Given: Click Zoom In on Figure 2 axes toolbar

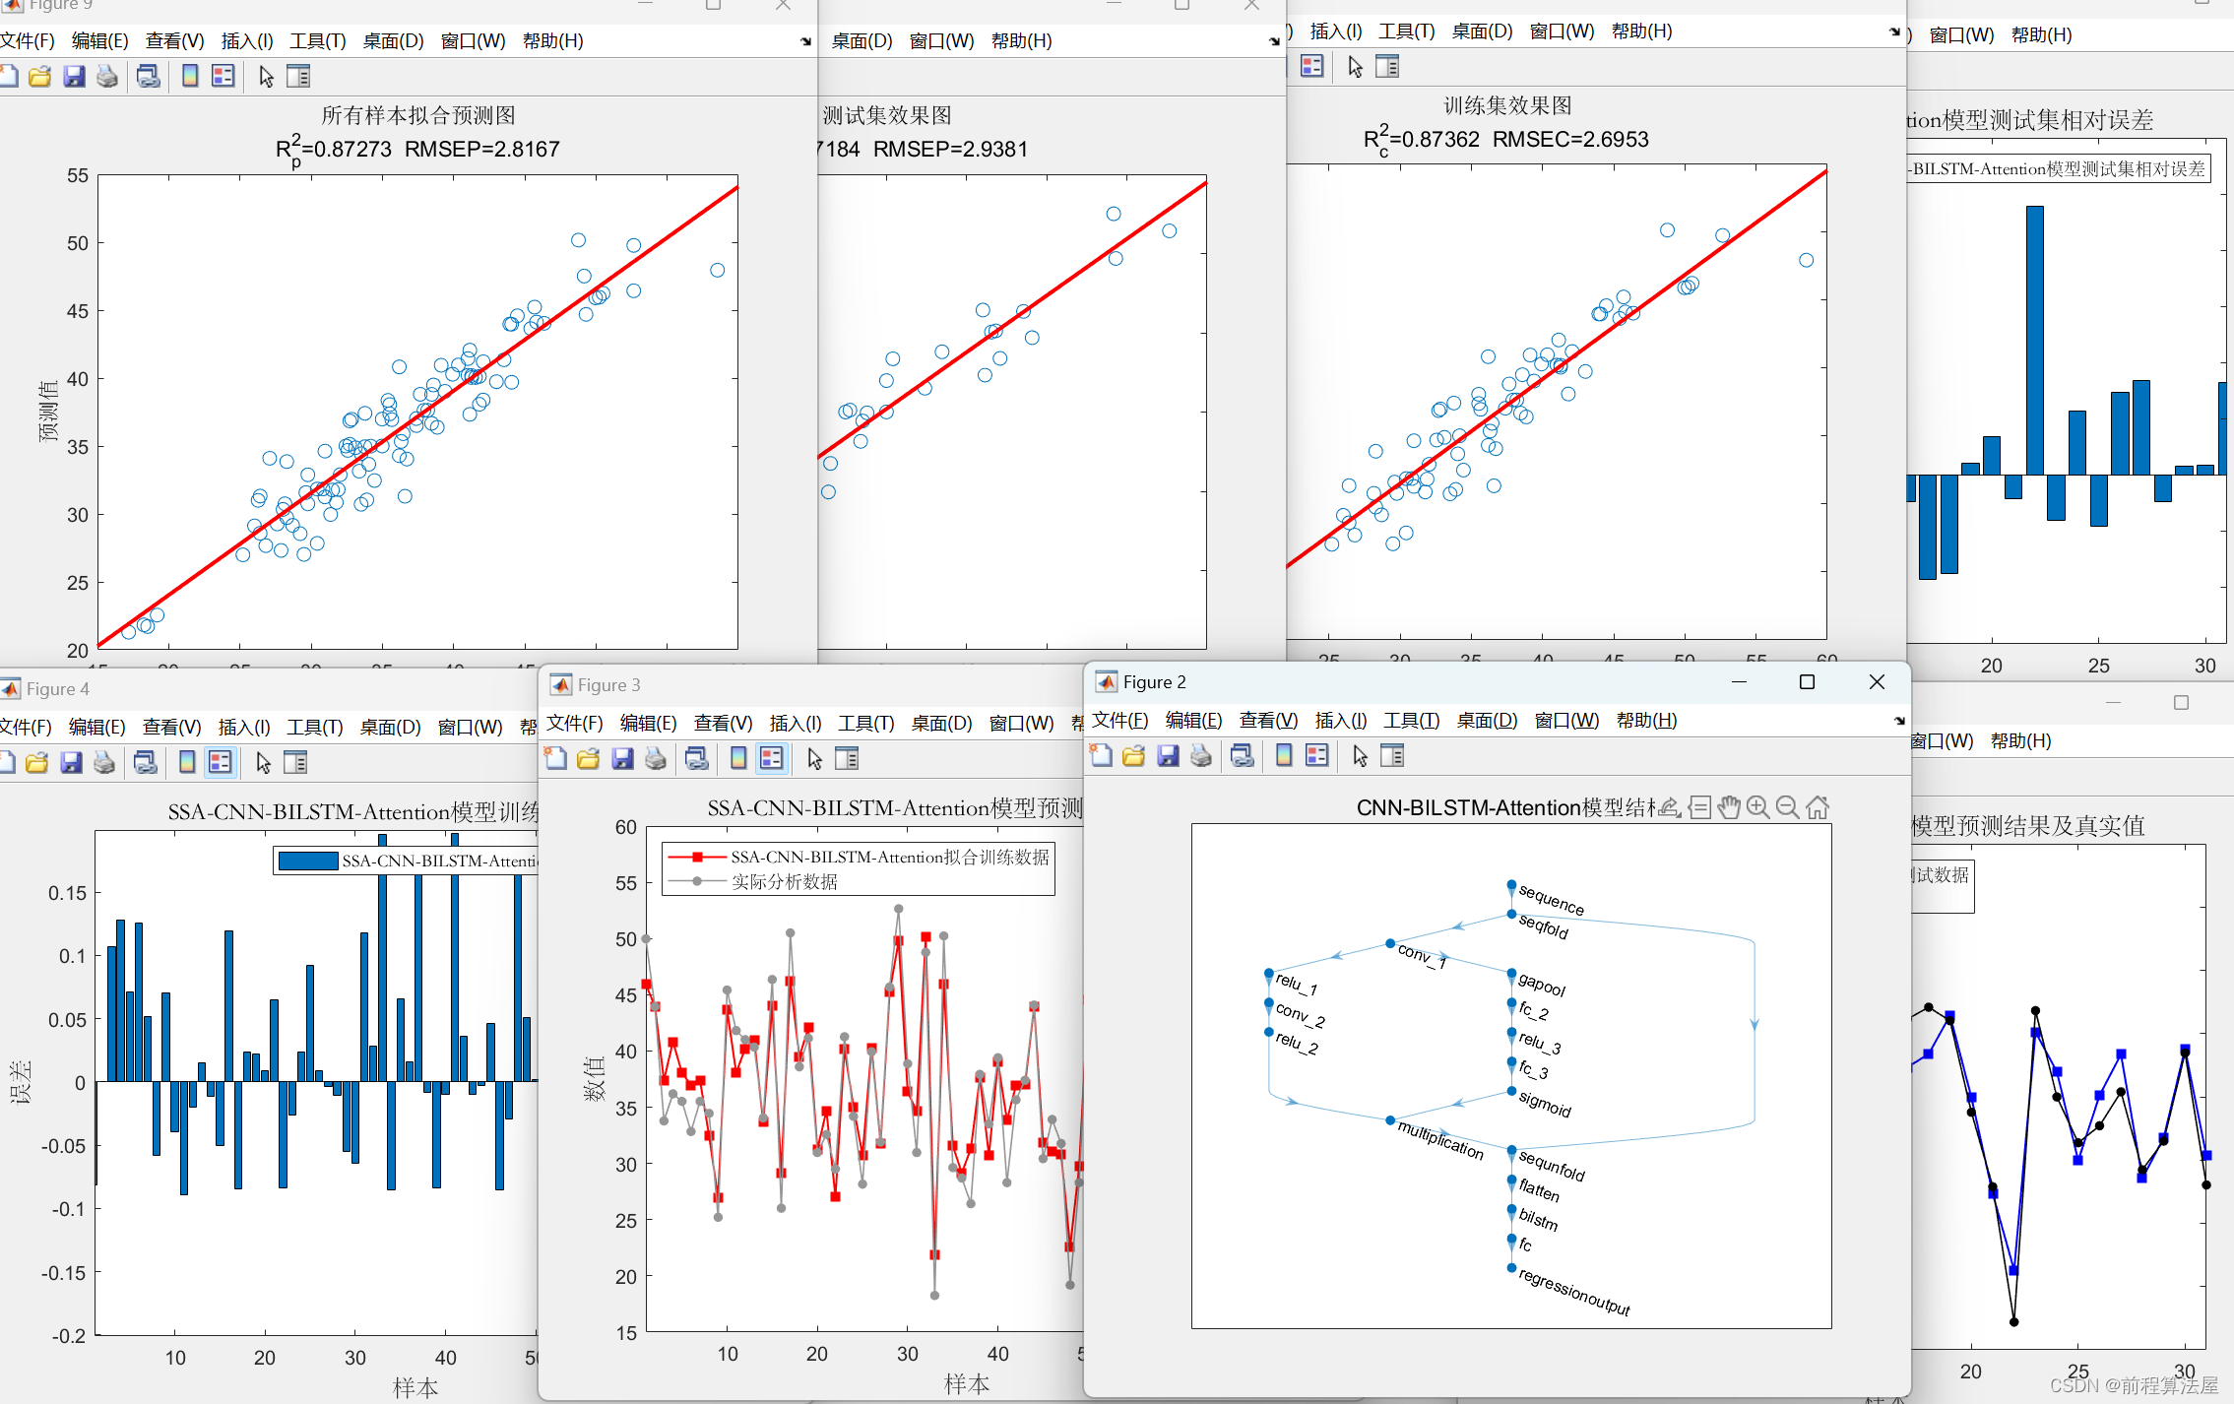Looking at the screenshot, I should 1757,807.
